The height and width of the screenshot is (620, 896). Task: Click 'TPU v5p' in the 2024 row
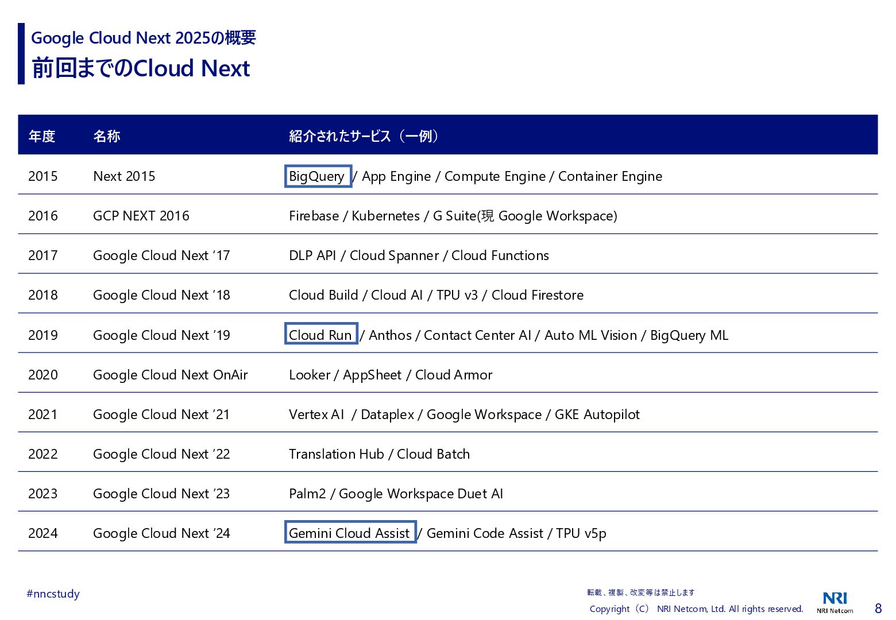click(581, 533)
